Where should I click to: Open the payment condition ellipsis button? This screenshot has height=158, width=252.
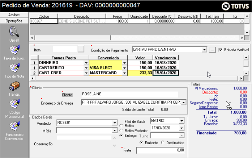212,50
